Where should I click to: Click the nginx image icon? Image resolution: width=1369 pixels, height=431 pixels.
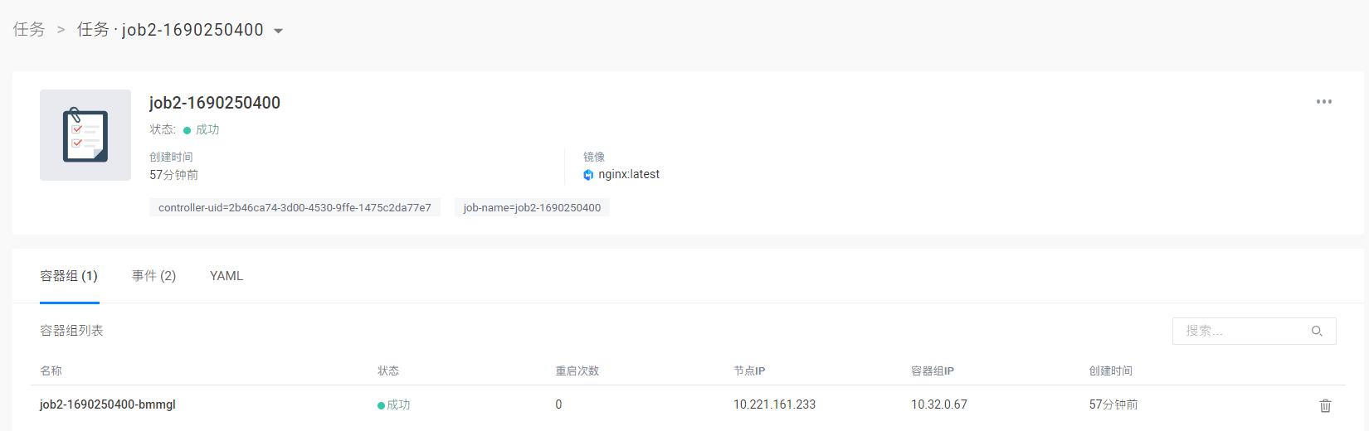tap(588, 175)
